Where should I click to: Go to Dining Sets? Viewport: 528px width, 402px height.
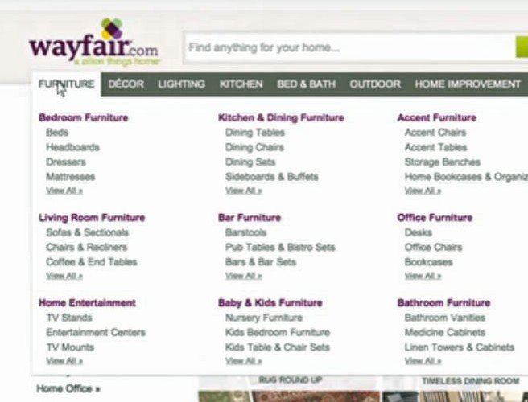pos(250,162)
